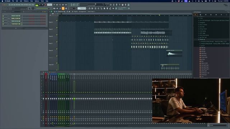The image size is (230, 129).
Task: Open the File menu
Action: (x=13, y=1)
